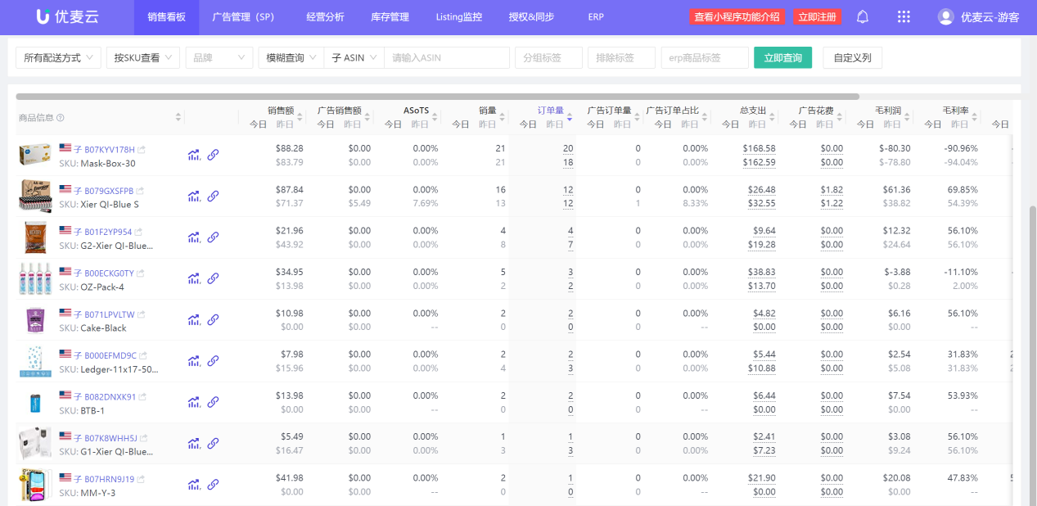Toggle sort order on 订单量 column
1037x506 pixels.
570,118
